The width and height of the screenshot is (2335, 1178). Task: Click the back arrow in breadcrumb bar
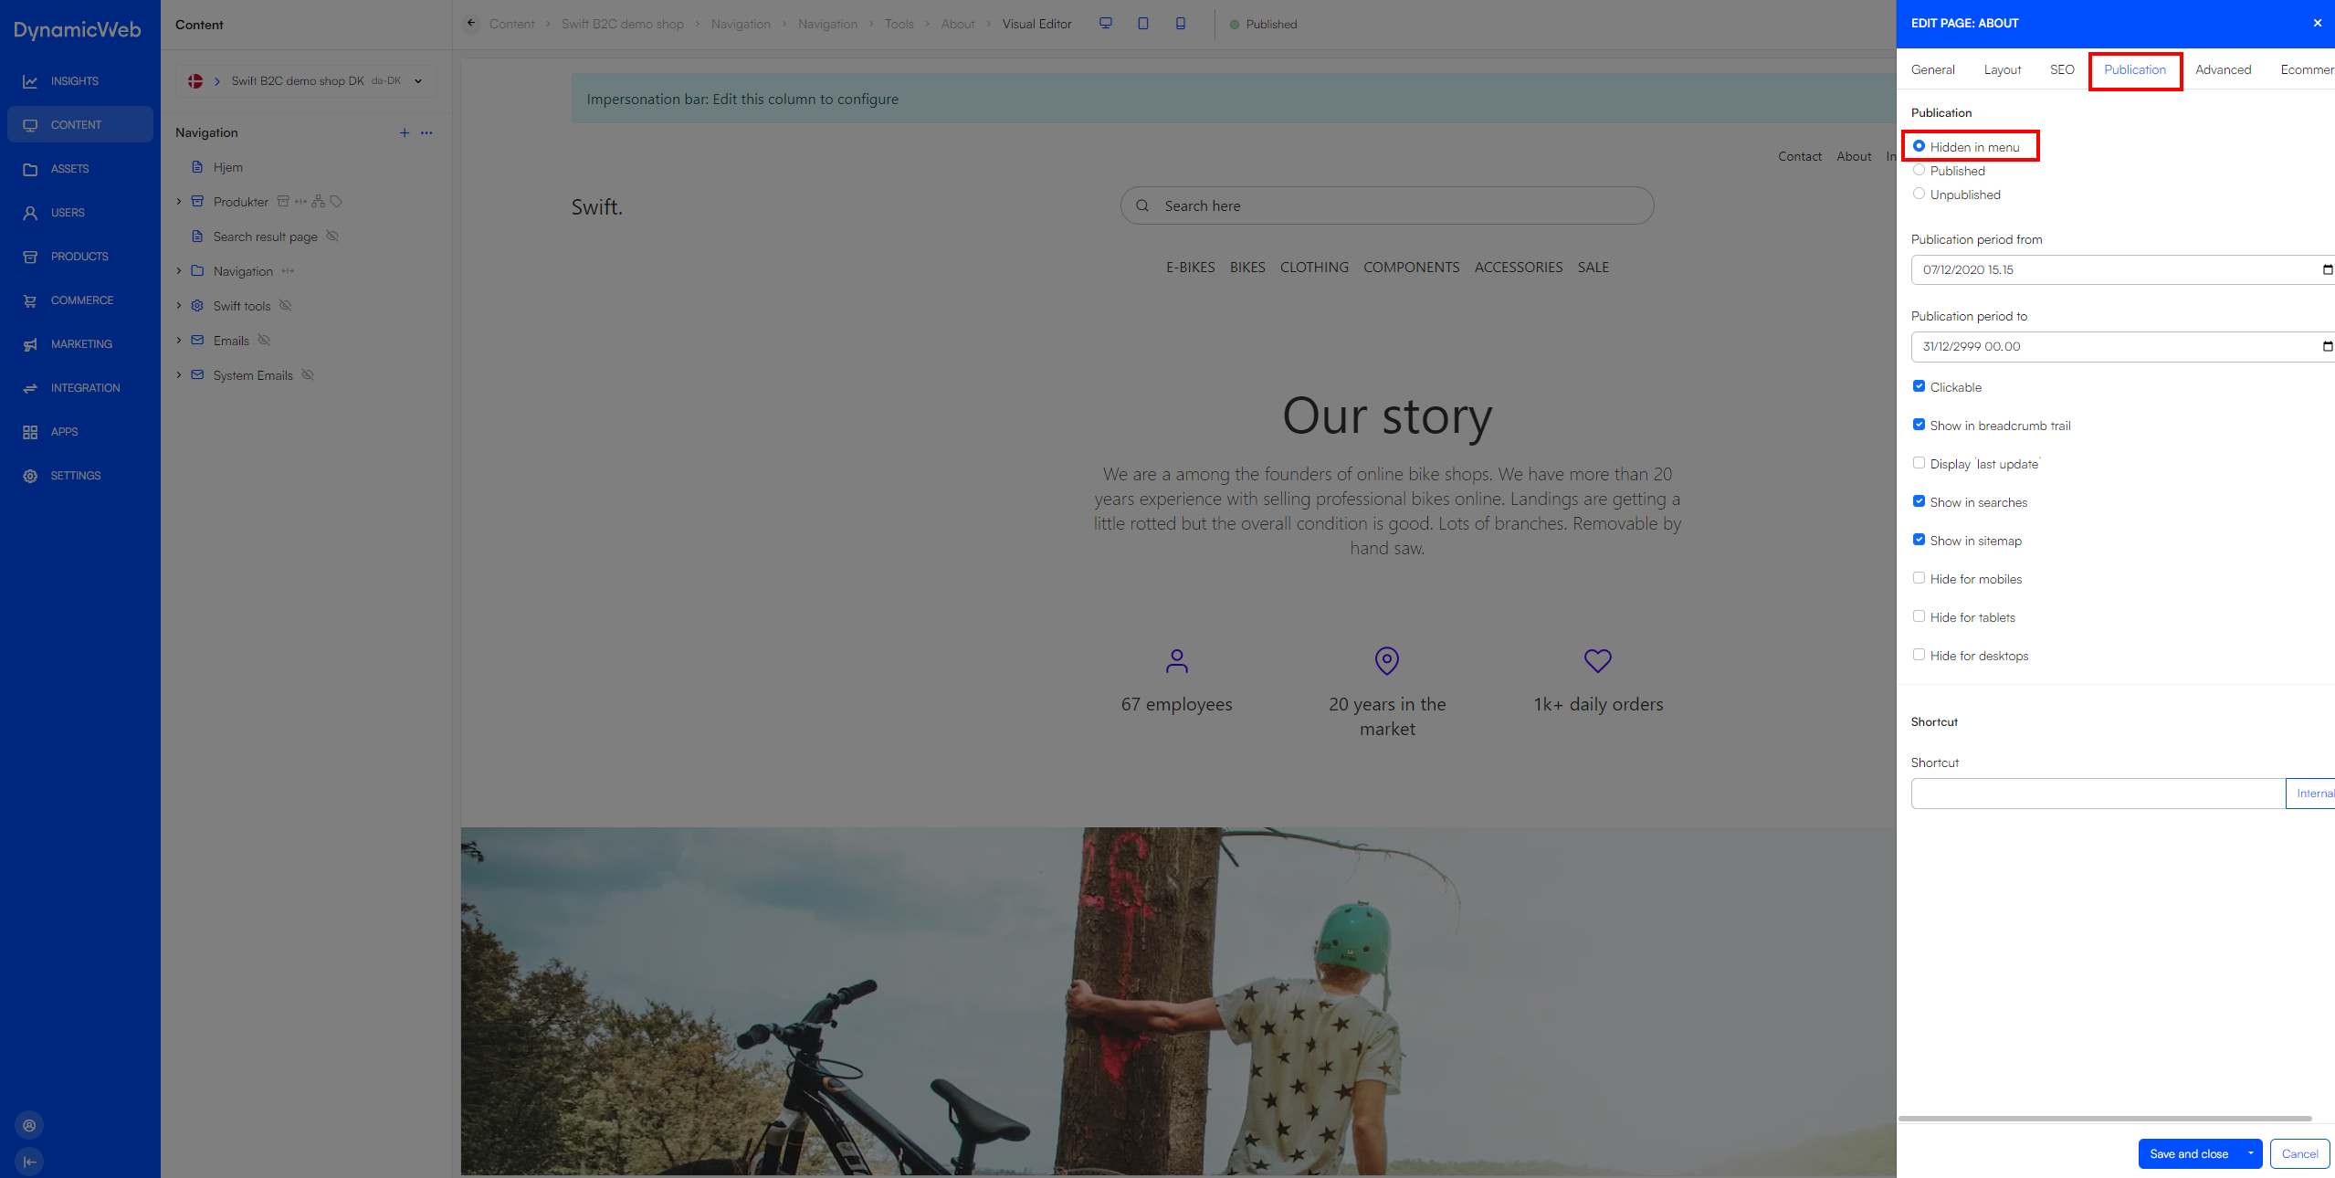pos(471,24)
